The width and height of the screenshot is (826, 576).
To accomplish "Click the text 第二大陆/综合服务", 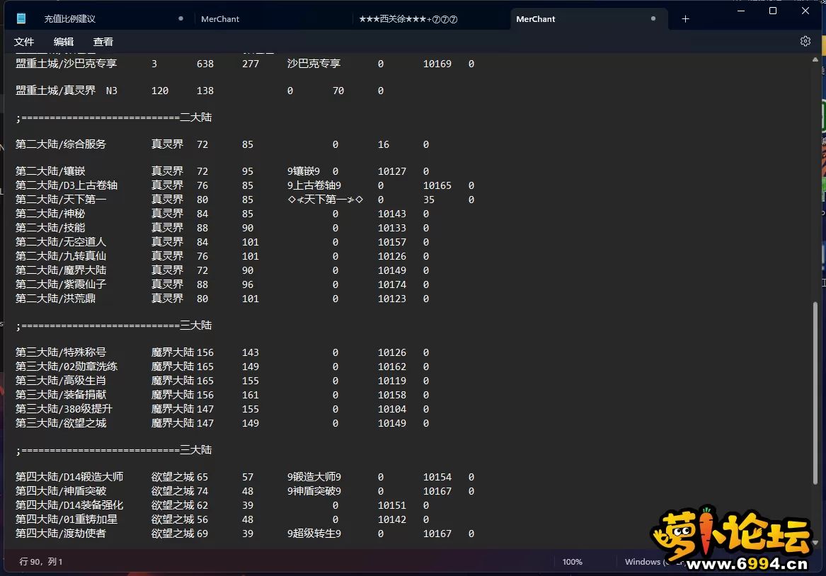I will pos(61,144).
